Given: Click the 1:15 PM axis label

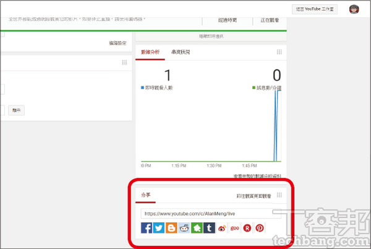Looking at the screenshot, I should (x=179, y=165).
